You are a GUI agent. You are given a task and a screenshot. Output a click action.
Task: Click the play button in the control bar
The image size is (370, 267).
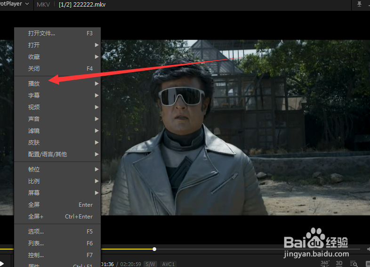click(x=2, y=263)
